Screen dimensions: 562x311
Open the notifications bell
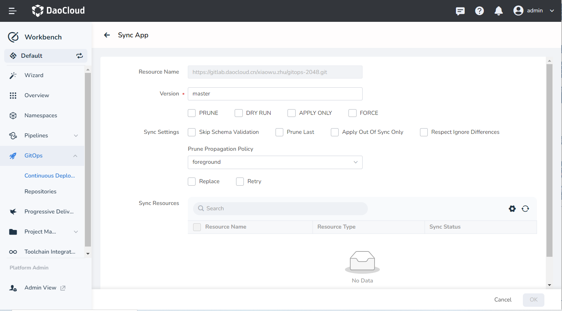pyautogui.click(x=498, y=11)
